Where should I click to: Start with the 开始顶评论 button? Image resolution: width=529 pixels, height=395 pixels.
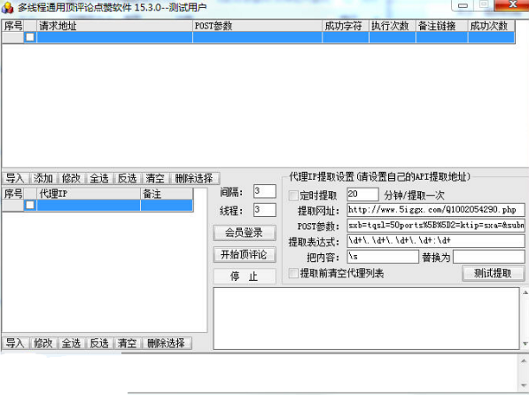245,255
